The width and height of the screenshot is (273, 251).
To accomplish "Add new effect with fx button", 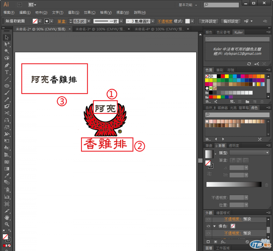I will click(x=223, y=242).
